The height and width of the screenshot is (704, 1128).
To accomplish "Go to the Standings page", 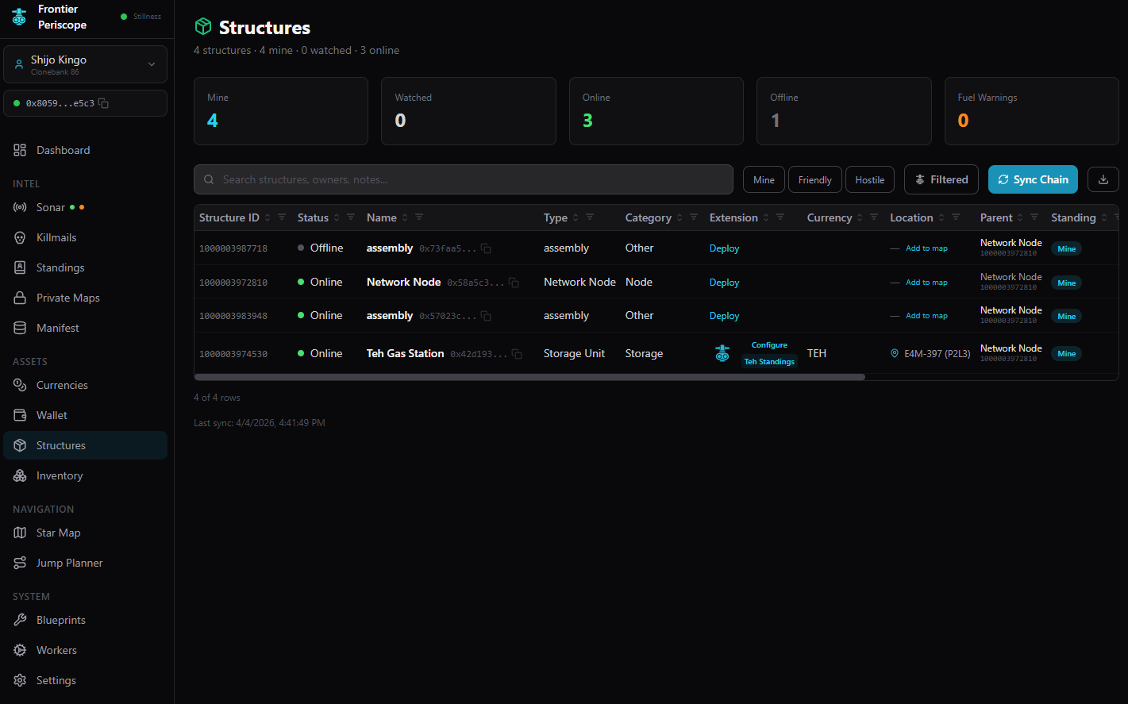I will (x=85, y=267).
